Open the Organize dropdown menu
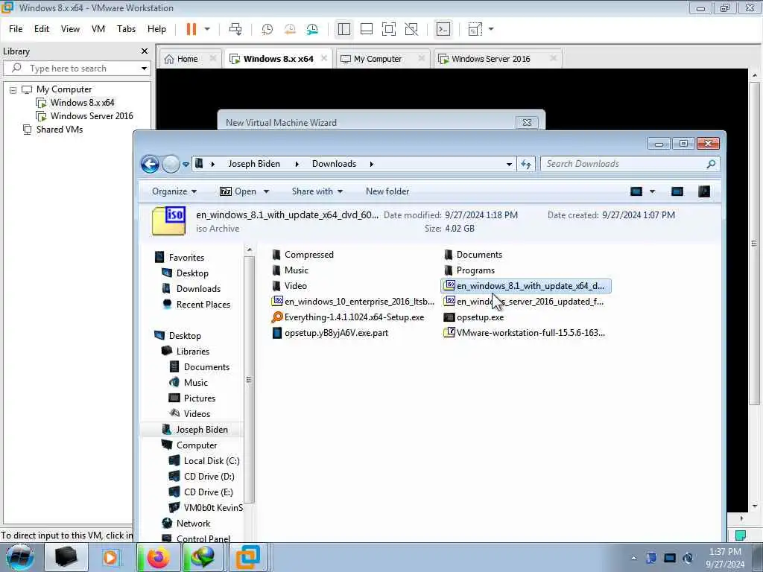The width and height of the screenshot is (763, 572). (174, 191)
